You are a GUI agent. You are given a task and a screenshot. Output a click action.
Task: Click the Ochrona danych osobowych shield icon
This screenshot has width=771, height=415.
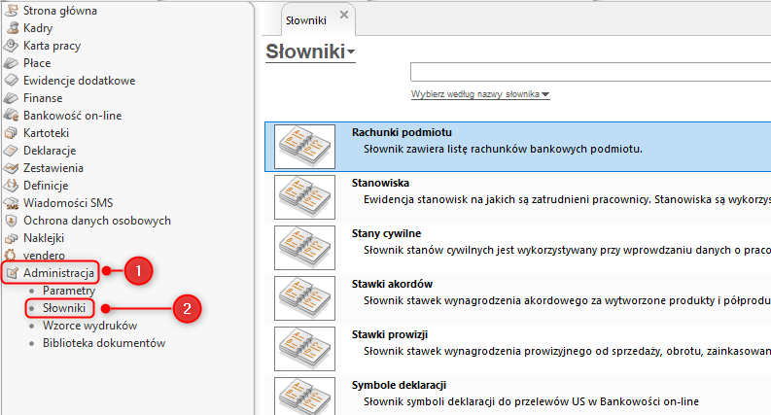[x=11, y=221]
